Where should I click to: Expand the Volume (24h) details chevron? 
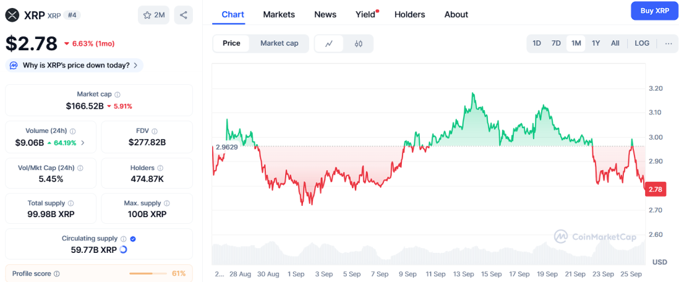83,142
